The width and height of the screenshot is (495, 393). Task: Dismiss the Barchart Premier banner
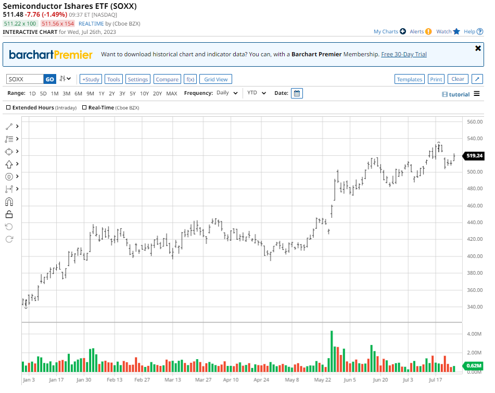478,48
